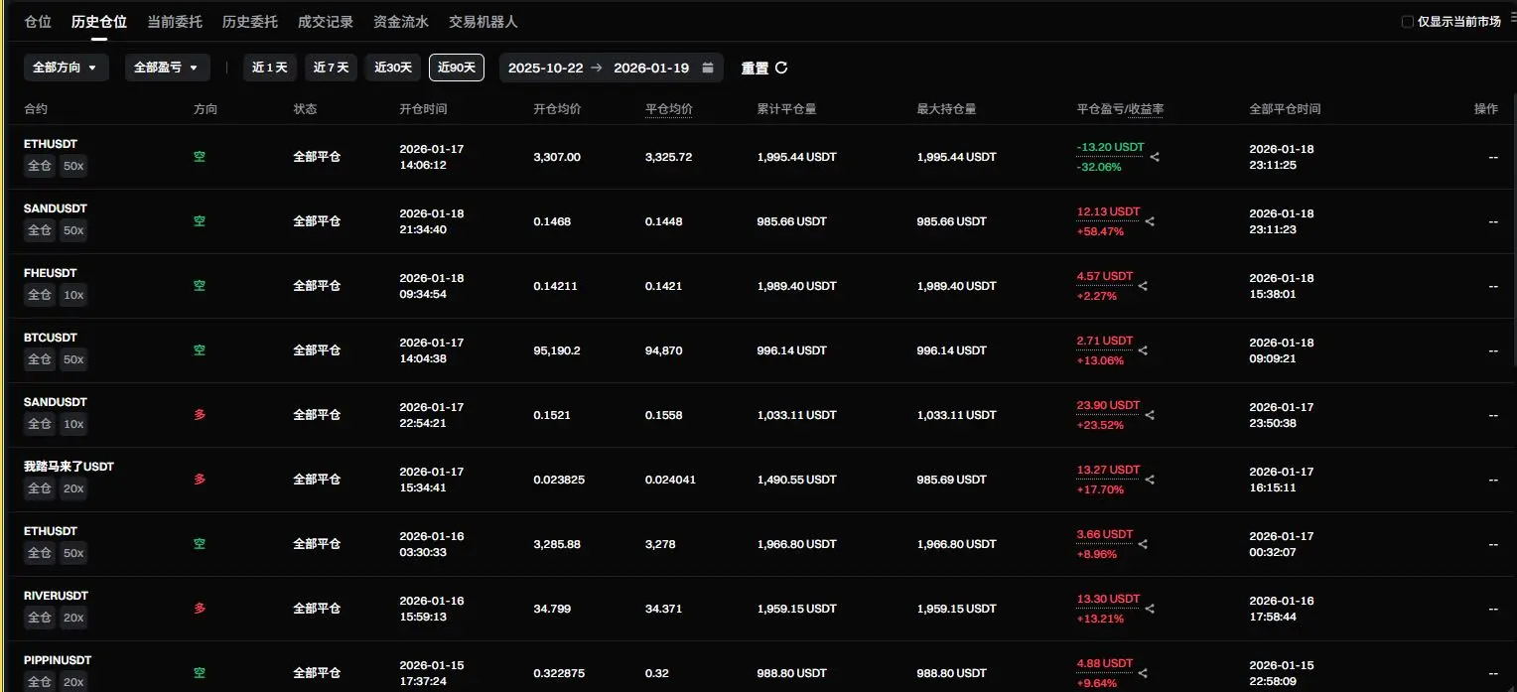
Task: Click the 平仓盈亏/收益率 column header
Action: point(1120,108)
